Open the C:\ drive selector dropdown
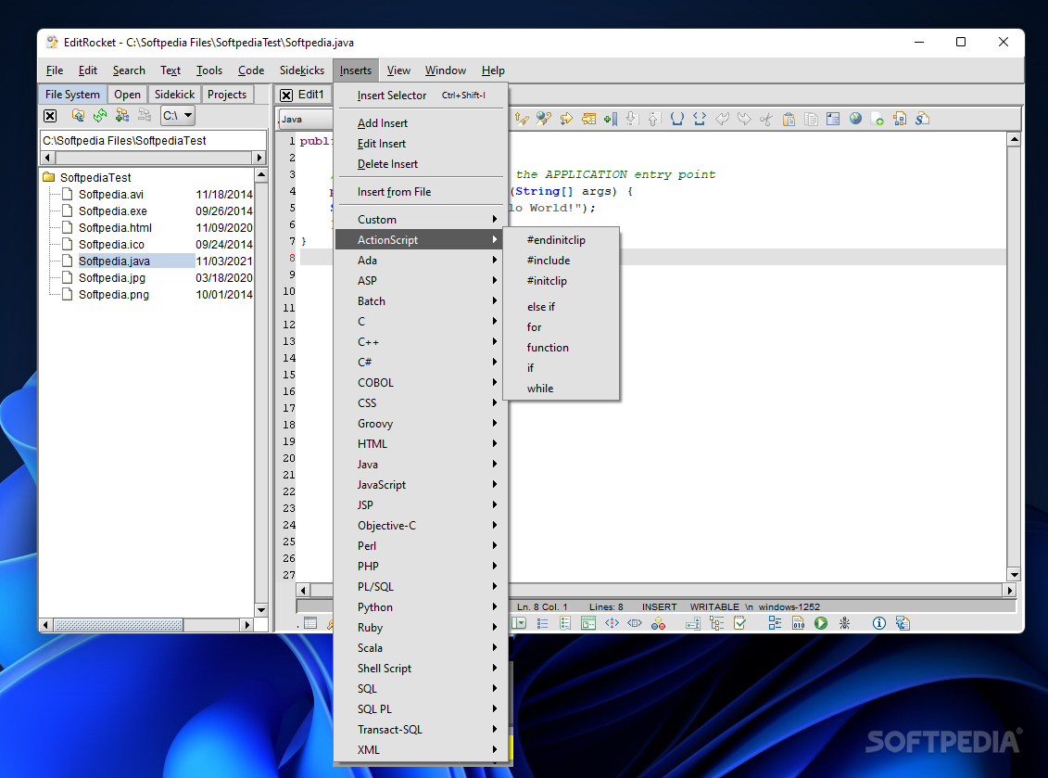The height and width of the screenshot is (778, 1048). coord(178,115)
